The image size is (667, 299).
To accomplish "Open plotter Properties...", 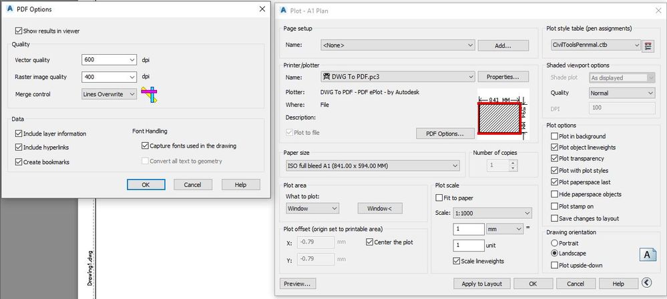I will [x=503, y=77].
